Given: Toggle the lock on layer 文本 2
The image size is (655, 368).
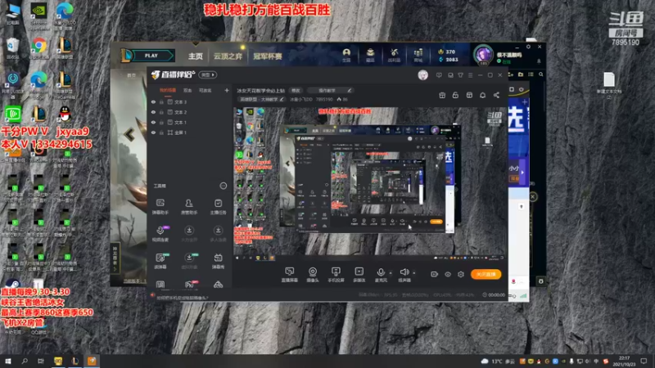Looking at the screenshot, I should tap(161, 112).
